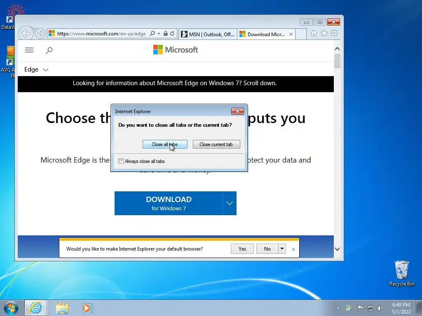The height and width of the screenshot is (316, 422).
Task: Check the Always close all tabs checkbox
Action: 121,161
